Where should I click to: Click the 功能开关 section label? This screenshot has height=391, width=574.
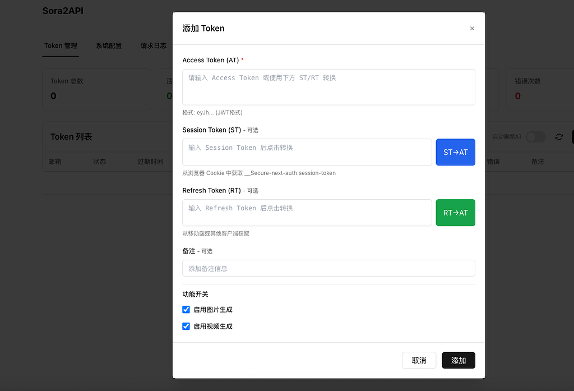pos(195,295)
